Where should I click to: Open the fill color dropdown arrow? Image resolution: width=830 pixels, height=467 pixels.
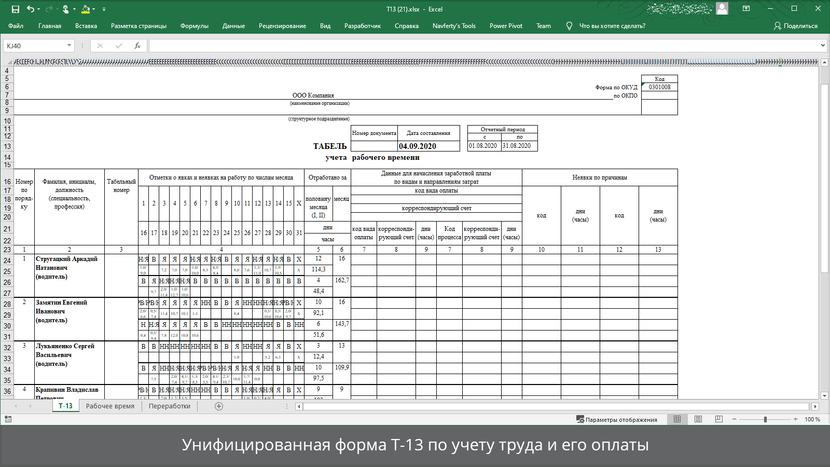click(x=94, y=9)
